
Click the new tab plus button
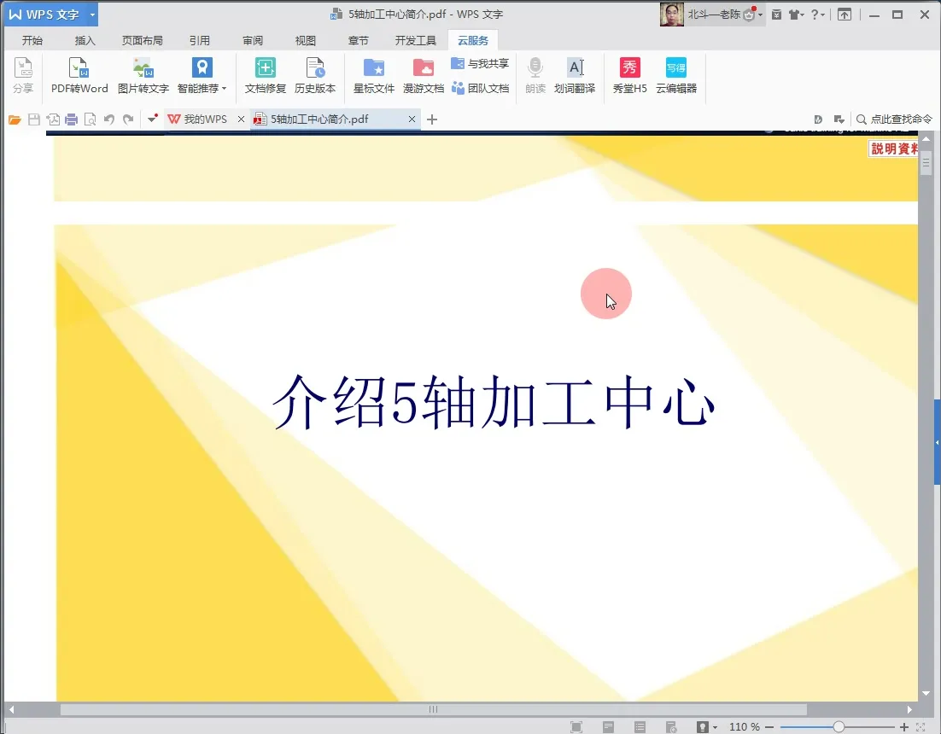pyautogui.click(x=431, y=119)
